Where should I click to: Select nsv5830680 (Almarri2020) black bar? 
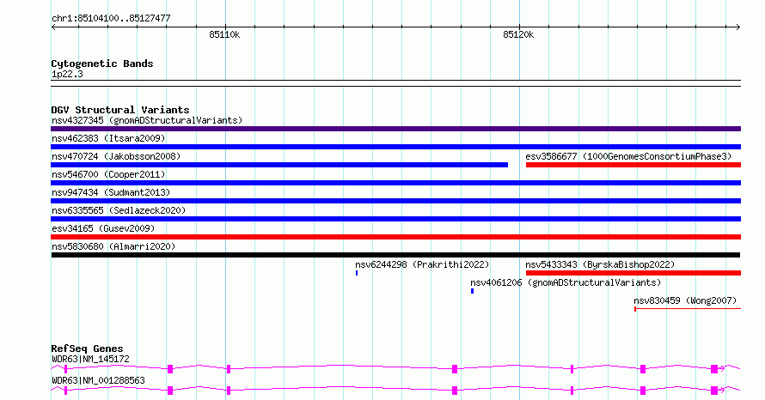(x=395, y=255)
